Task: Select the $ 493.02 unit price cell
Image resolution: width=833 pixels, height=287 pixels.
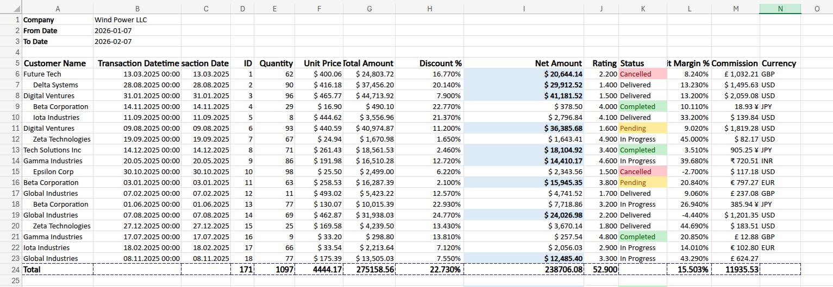Action: pyautogui.click(x=328, y=194)
